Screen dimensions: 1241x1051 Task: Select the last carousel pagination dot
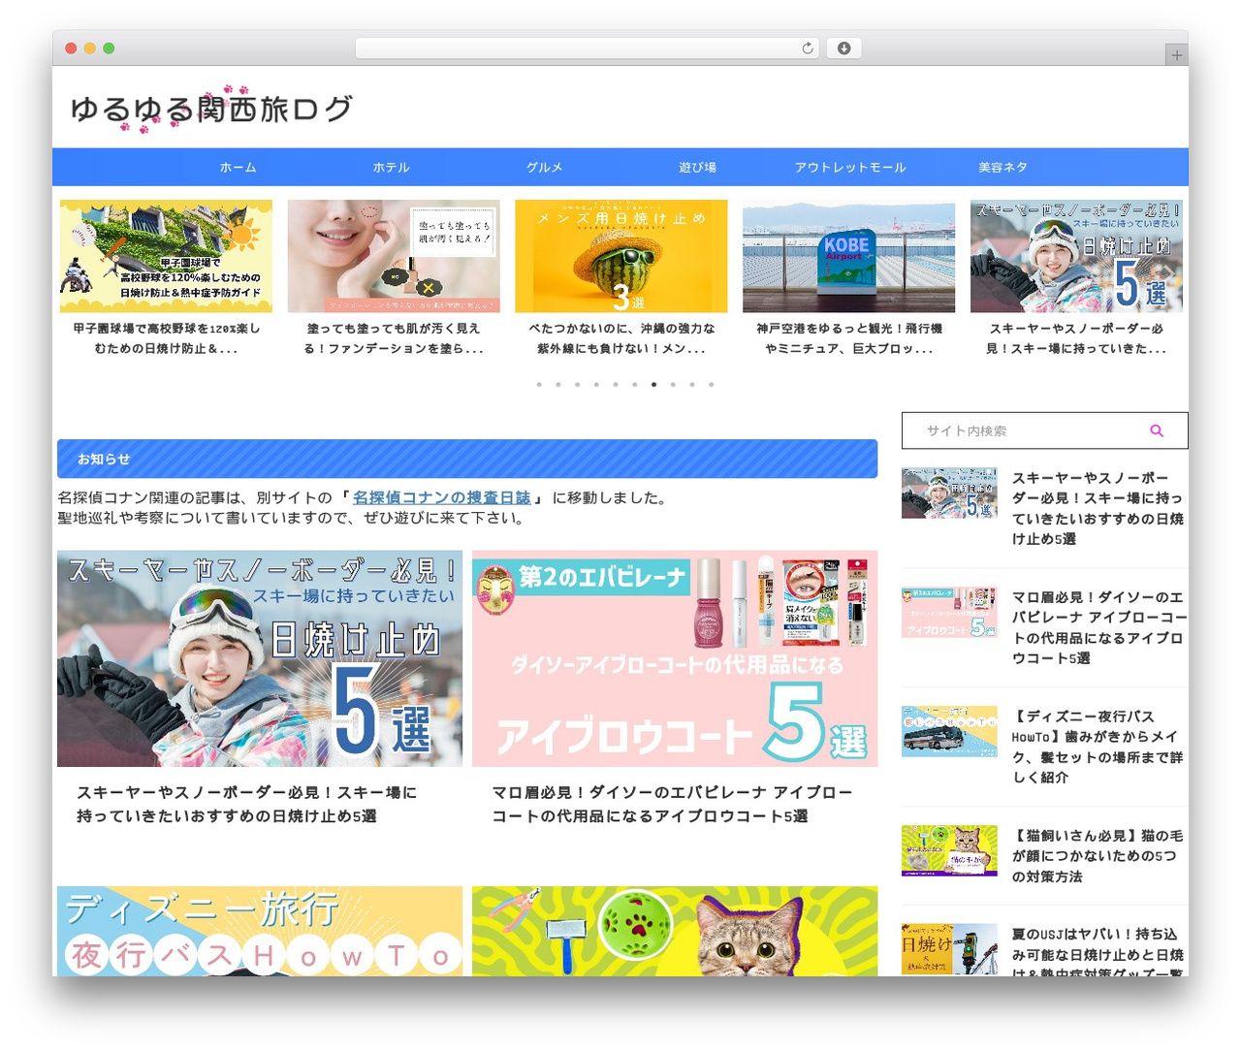[x=711, y=385]
